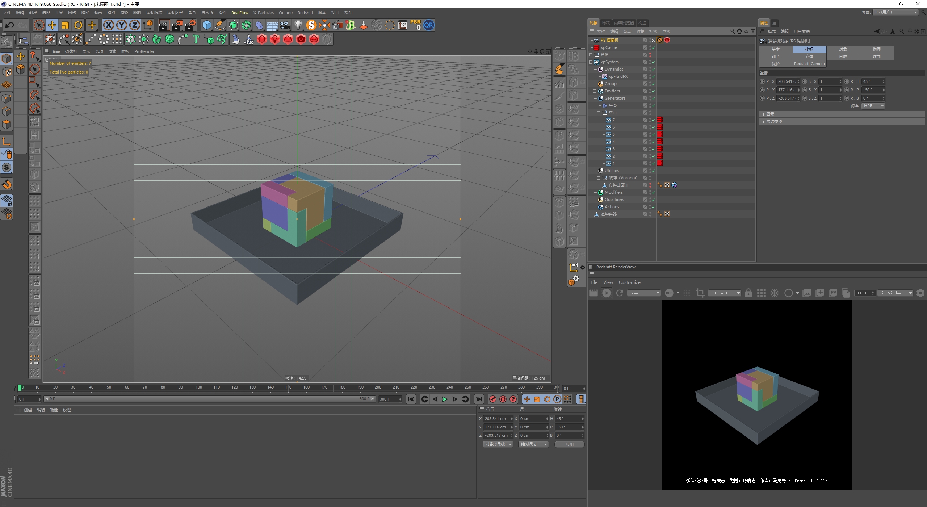The image size is (927, 507).
Task: Click the green Text T icon
Action: click(x=196, y=39)
